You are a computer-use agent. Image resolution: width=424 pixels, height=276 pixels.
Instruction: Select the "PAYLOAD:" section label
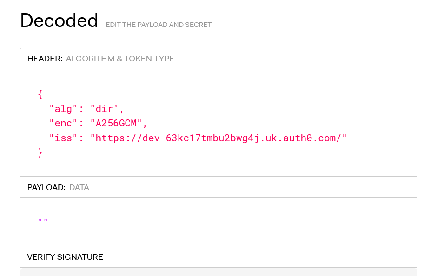pos(46,187)
